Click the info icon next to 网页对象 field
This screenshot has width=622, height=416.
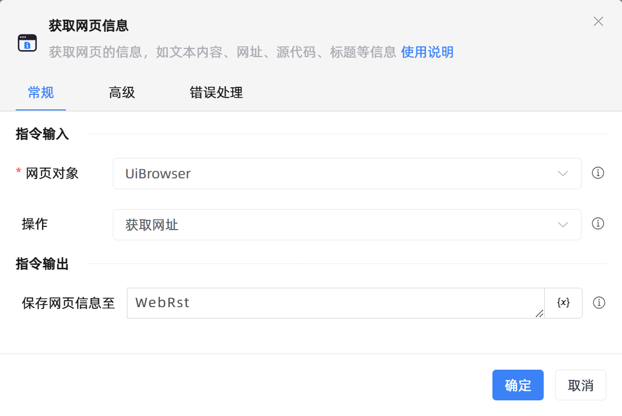[598, 174]
